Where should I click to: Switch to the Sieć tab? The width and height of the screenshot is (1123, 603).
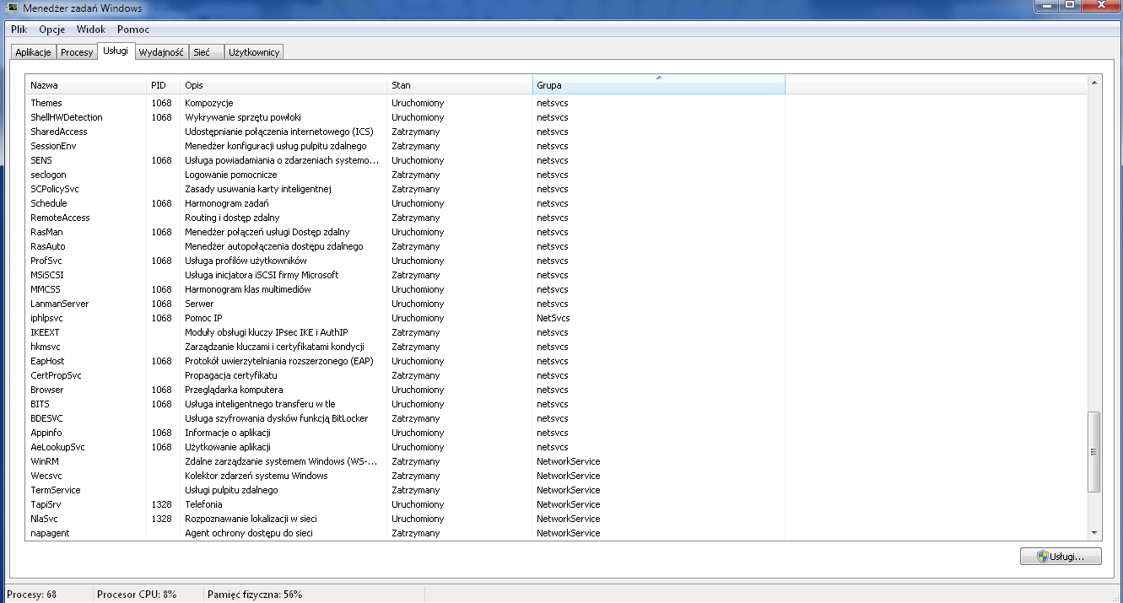tap(206, 52)
